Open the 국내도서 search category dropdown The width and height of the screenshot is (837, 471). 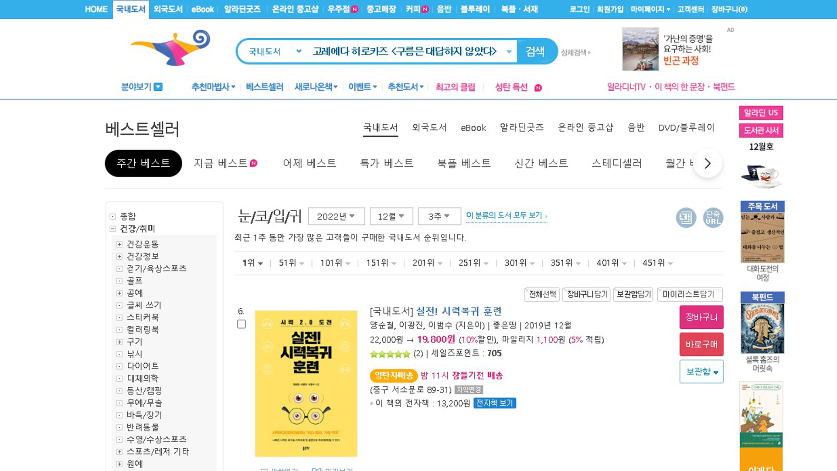[275, 51]
